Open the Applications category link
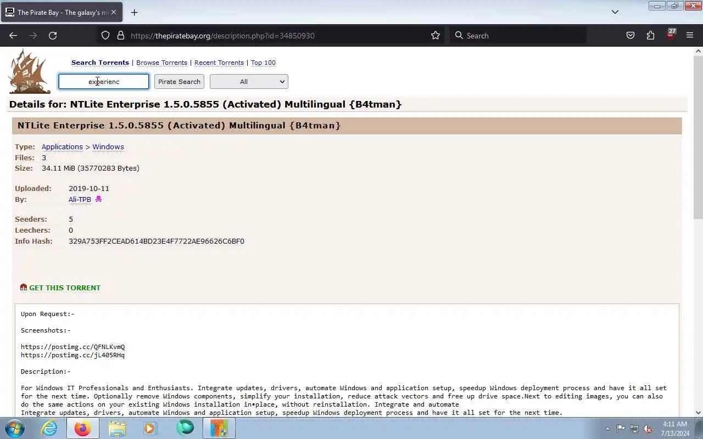The image size is (703, 439). (62, 147)
